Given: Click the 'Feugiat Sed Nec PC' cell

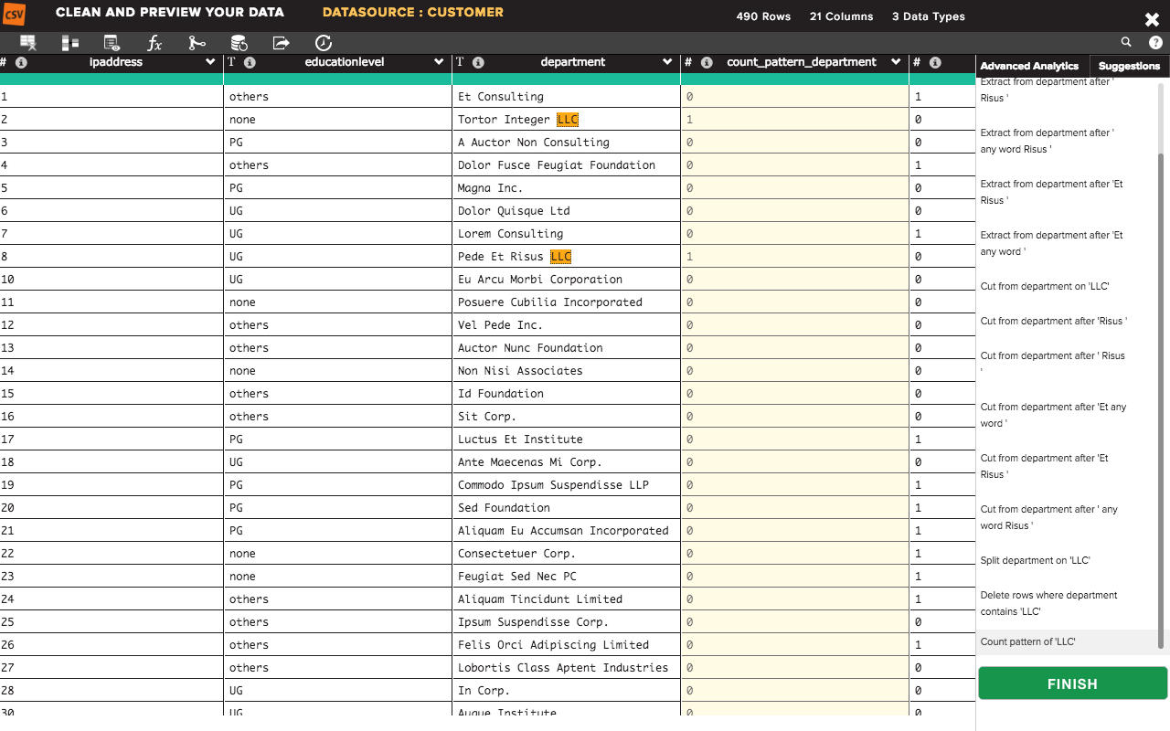Looking at the screenshot, I should coord(567,577).
